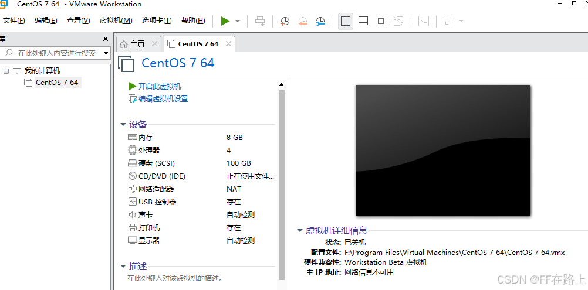Collapse the 设备 section
The width and height of the screenshot is (588, 290).
pos(123,125)
